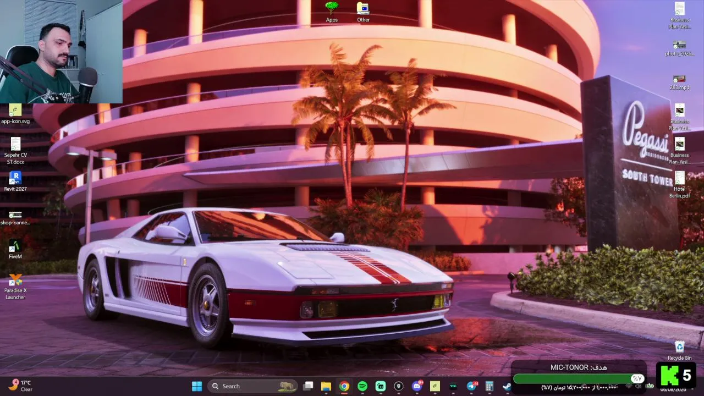The height and width of the screenshot is (396, 704).
Task: Open Telegram from the taskbar
Action: click(471, 386)
